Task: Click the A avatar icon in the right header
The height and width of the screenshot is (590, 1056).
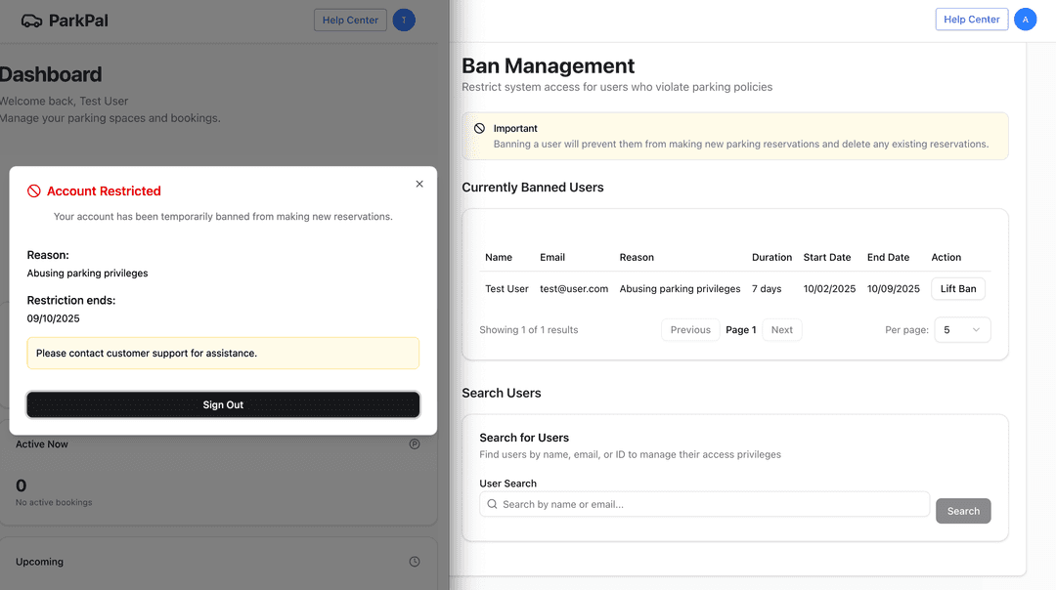Action: coord(1026,19)
